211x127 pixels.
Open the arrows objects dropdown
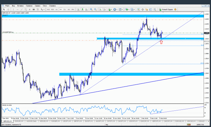point(43,9)
